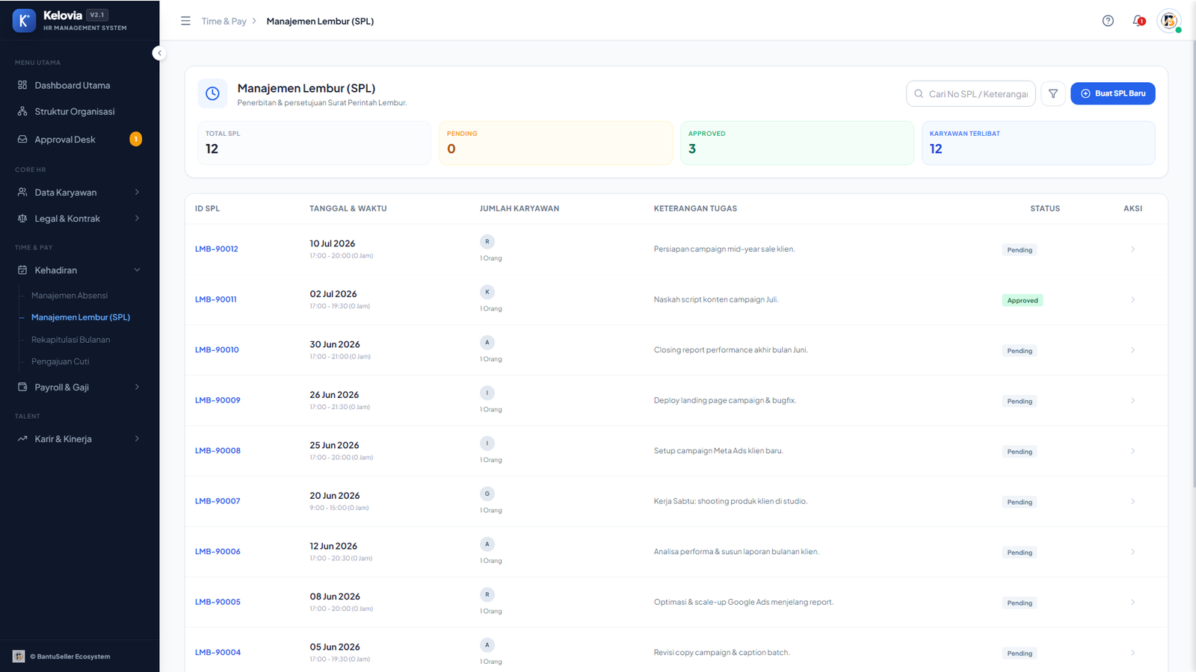Expand the Payroll & Gaji submenu chevron
The height and width of the screenshot is (672, 1196).
click(137, 387)
